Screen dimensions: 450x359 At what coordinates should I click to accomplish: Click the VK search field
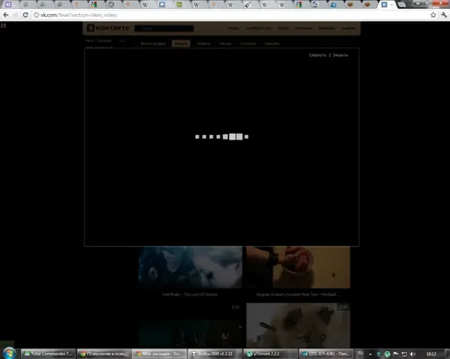[163, 28]
